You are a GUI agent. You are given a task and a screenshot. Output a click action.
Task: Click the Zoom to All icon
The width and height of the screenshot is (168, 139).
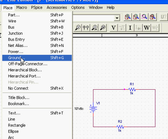[x=152, y=17]
